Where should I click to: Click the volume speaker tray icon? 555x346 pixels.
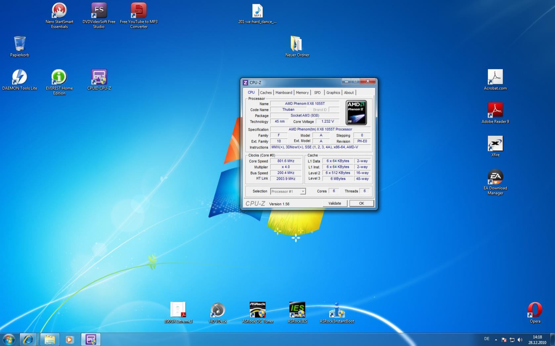point(520,339)
